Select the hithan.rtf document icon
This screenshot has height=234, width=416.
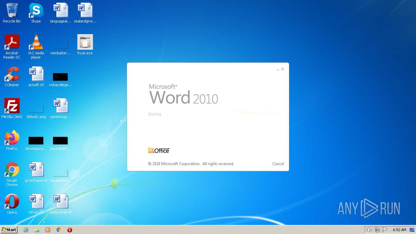(x=36, y=204)
